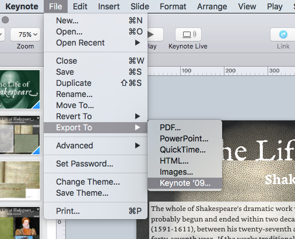Close the open File menu

click(55, 6)
